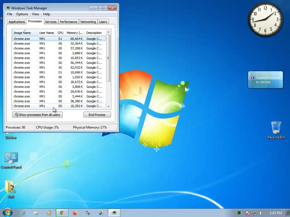Select chrome.exe row using 68,664 K
Screen dimensions: 290x217
(59, 39)
